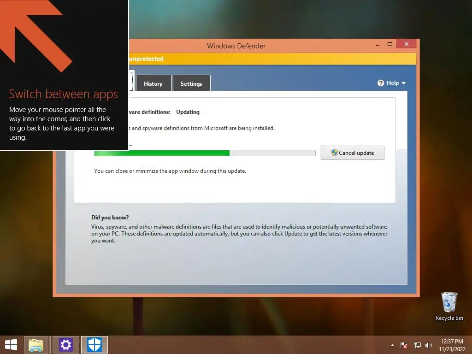This screenshot has width=472, height=354.
Task: Click the green update progress bar
Action: coord(205,153)
